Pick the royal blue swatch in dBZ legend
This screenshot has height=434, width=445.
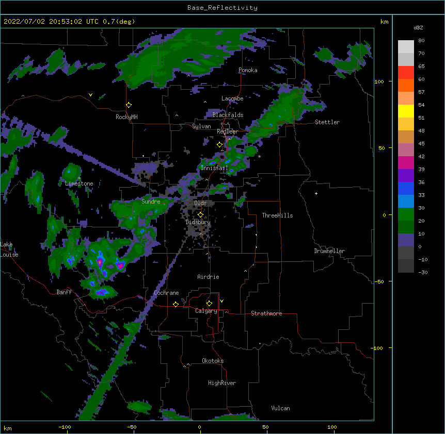pos(406,188)
